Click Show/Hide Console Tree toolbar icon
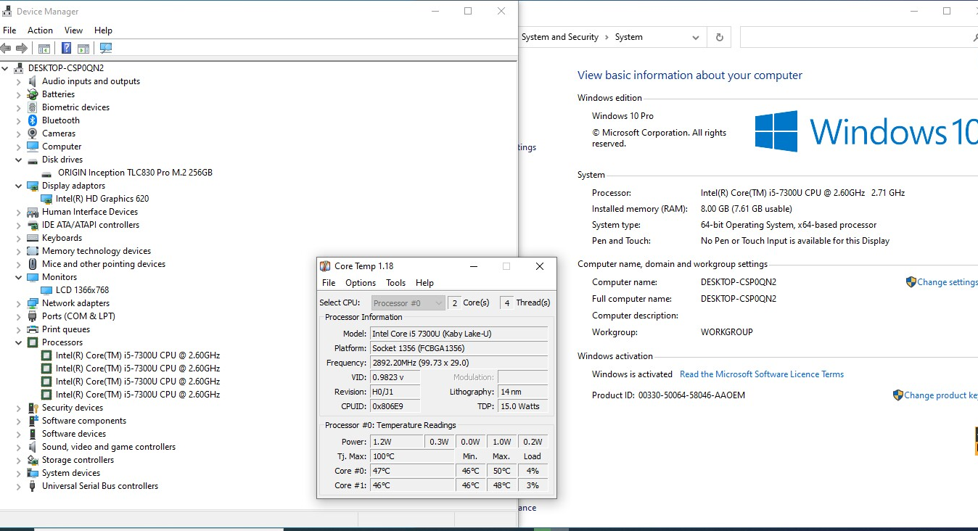The height and width of the screenshot is (531, 978). click(x=44, y=49)
